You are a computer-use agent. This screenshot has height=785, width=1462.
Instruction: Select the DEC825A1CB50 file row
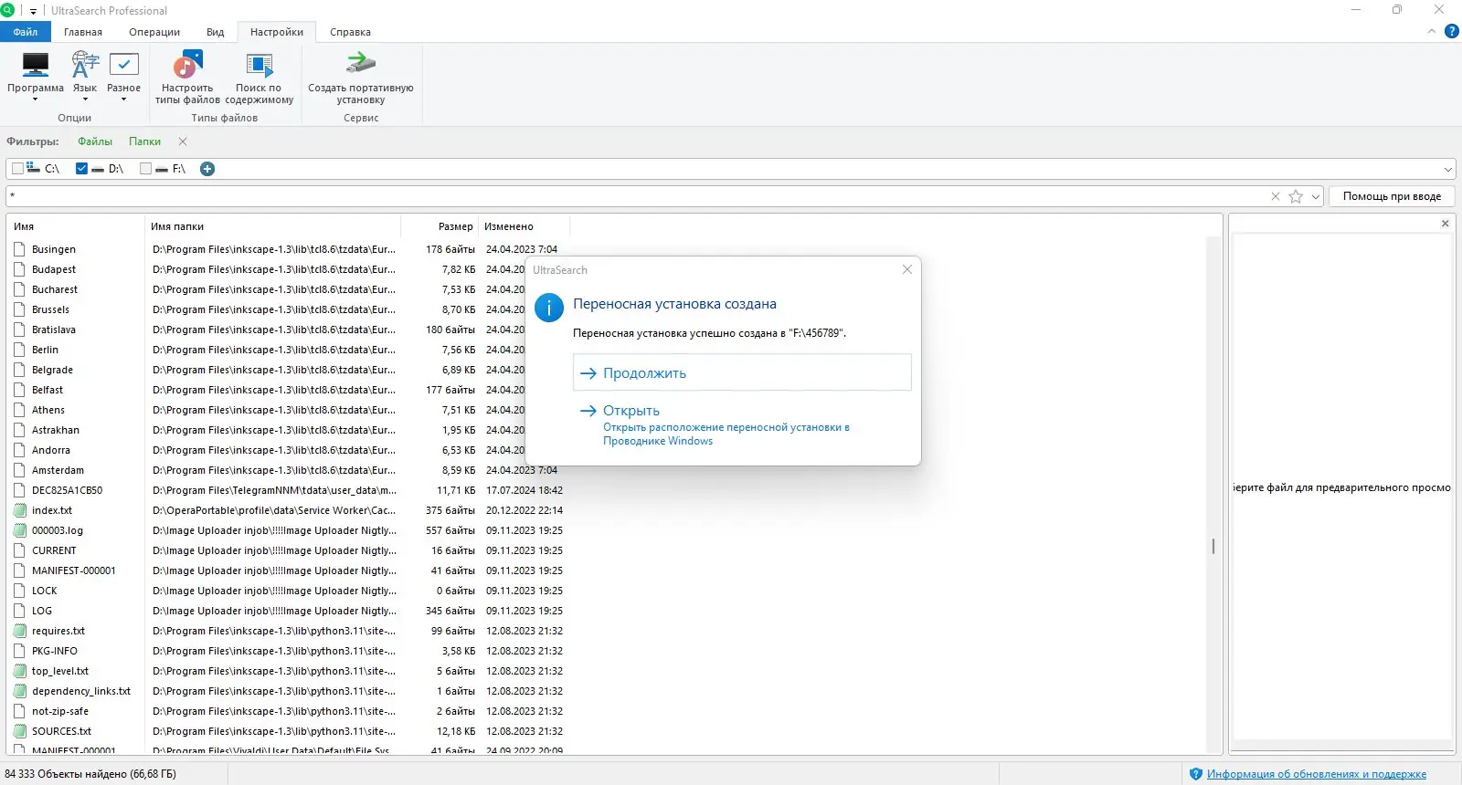[288, 490]
